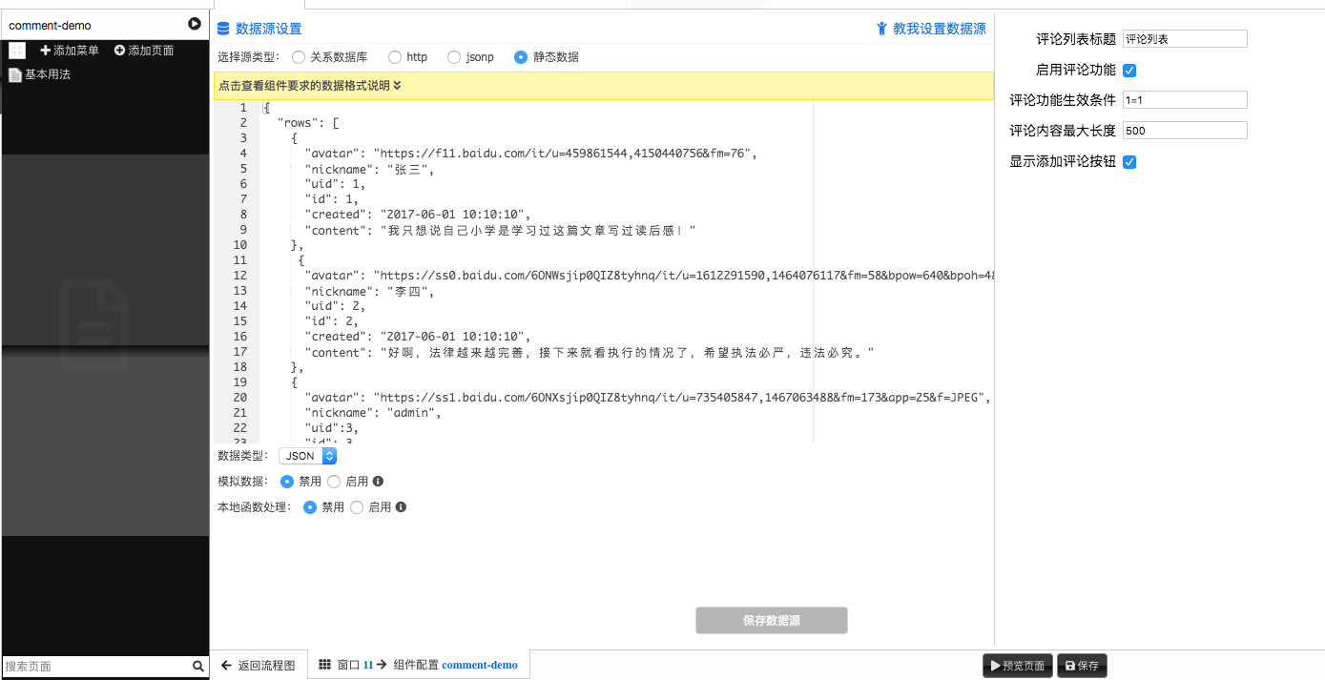Click 添加菜单 plus button
1325x680 pixels.
pyautogui.click(x=70, y=51)
